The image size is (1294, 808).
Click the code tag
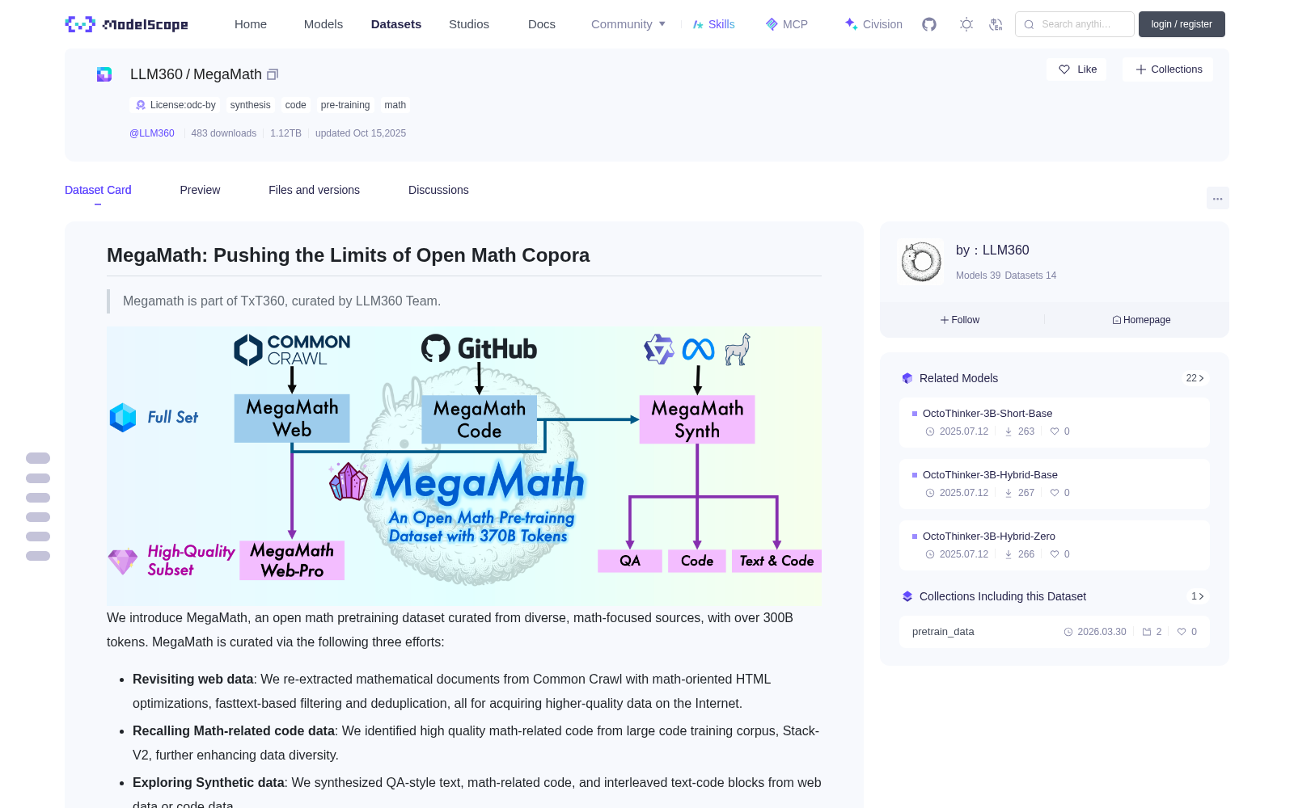click(x=296, y=105)
